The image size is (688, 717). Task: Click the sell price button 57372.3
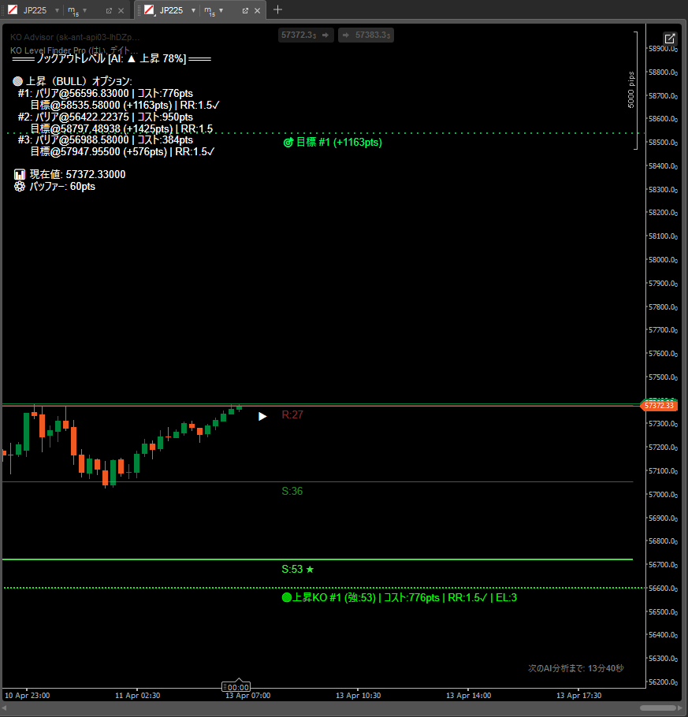305,35
